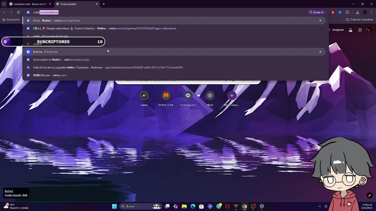Open the blue question-mark help app in taskbar
Viewport: 376px width, 211px height.
coord(219,206)
